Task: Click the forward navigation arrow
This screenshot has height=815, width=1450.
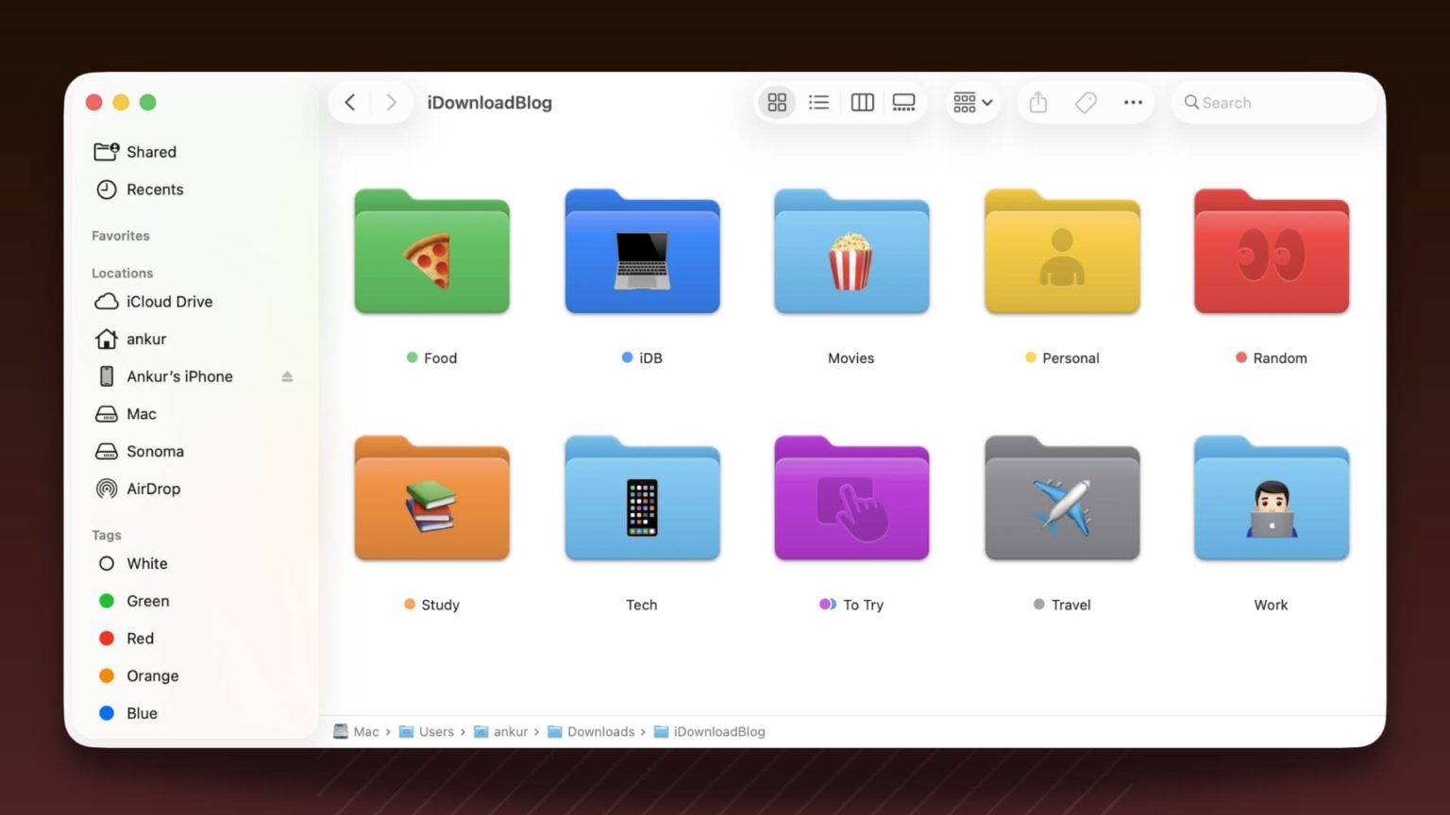Action: click(392, 102)
